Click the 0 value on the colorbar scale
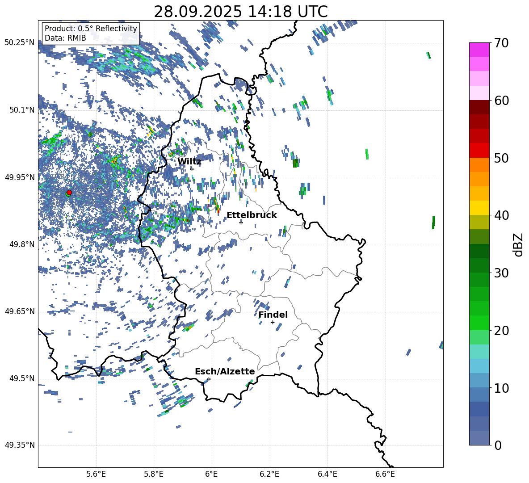This screenshot has height=483, width=529. 498,445
